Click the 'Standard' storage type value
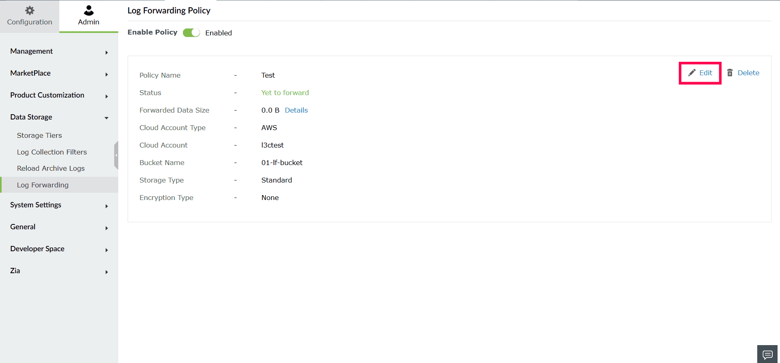 [277, 180]
